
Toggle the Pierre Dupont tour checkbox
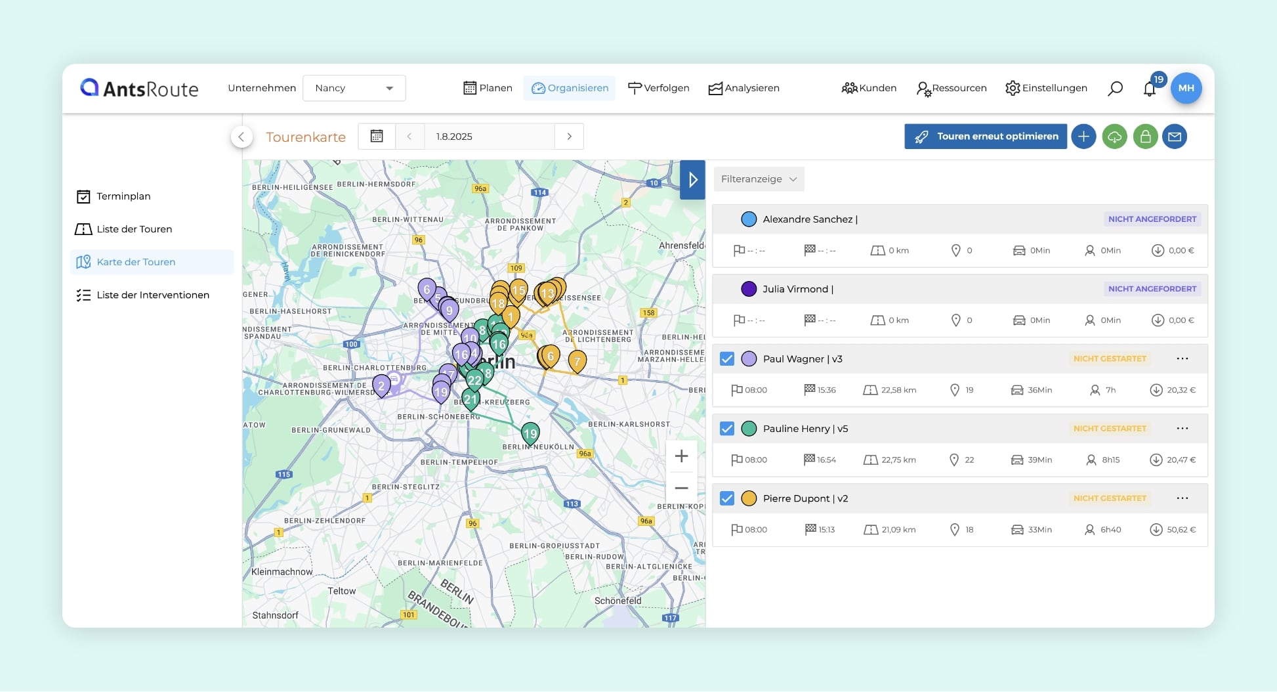[726, 498]
